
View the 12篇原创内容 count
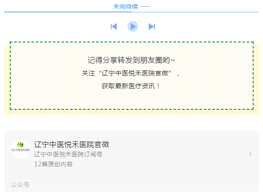pyautogui.click(x=53, y=164)
